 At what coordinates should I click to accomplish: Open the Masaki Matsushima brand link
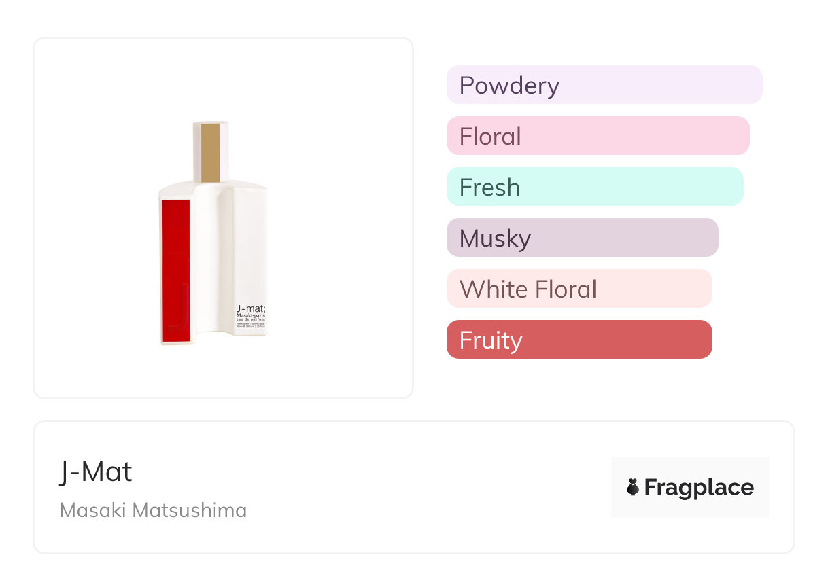click(153, 510)
